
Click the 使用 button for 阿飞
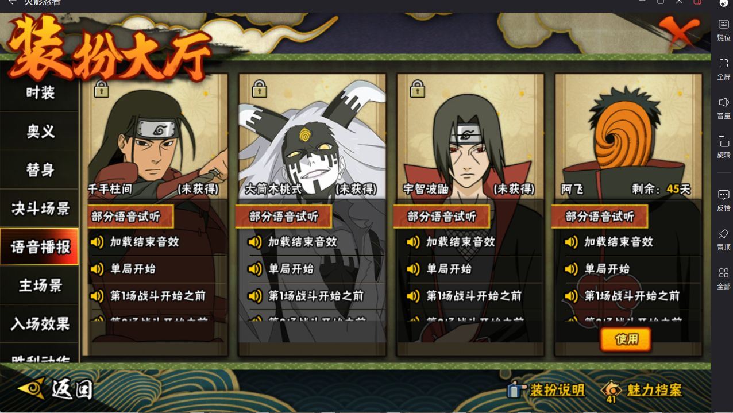(x=626, y=339)
